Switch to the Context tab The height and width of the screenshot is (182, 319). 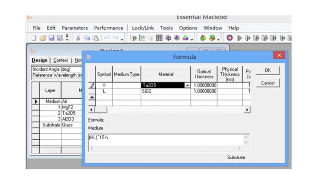click(x=61, y=60)
